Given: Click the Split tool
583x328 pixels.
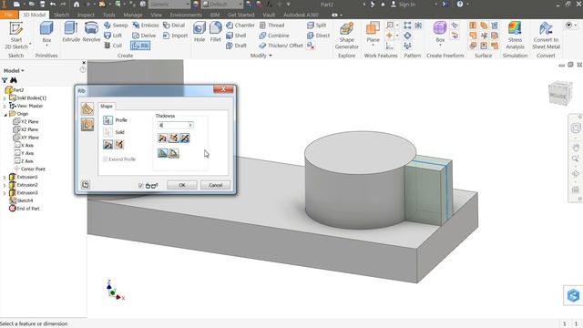Looking at the screenshot, I should 317,26.
